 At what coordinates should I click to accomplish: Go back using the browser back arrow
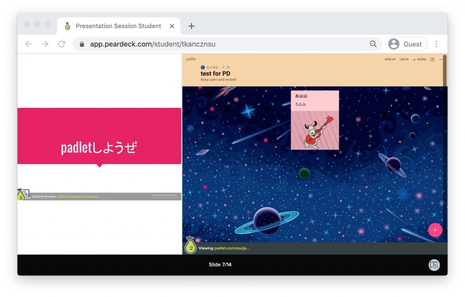[29, 44]
